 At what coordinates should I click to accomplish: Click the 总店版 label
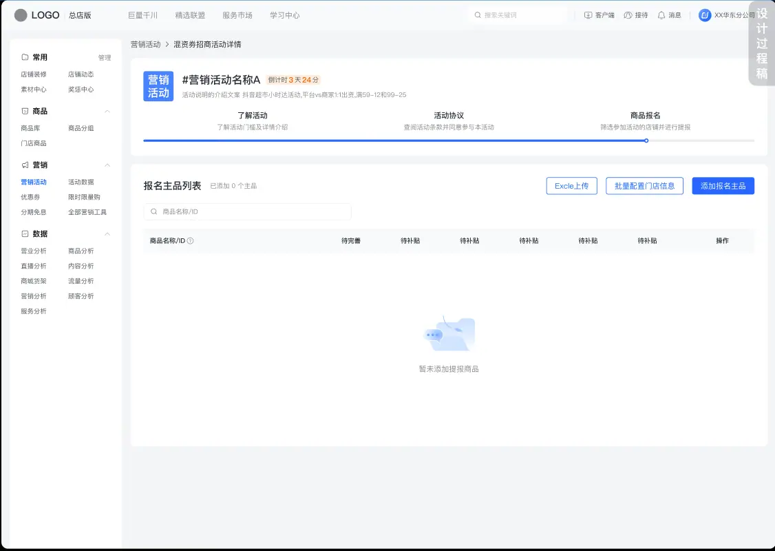coord(80,15)
